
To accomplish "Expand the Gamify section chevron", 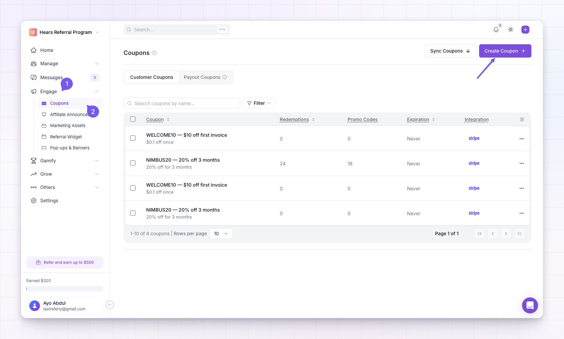I will [x=97, y=161].
